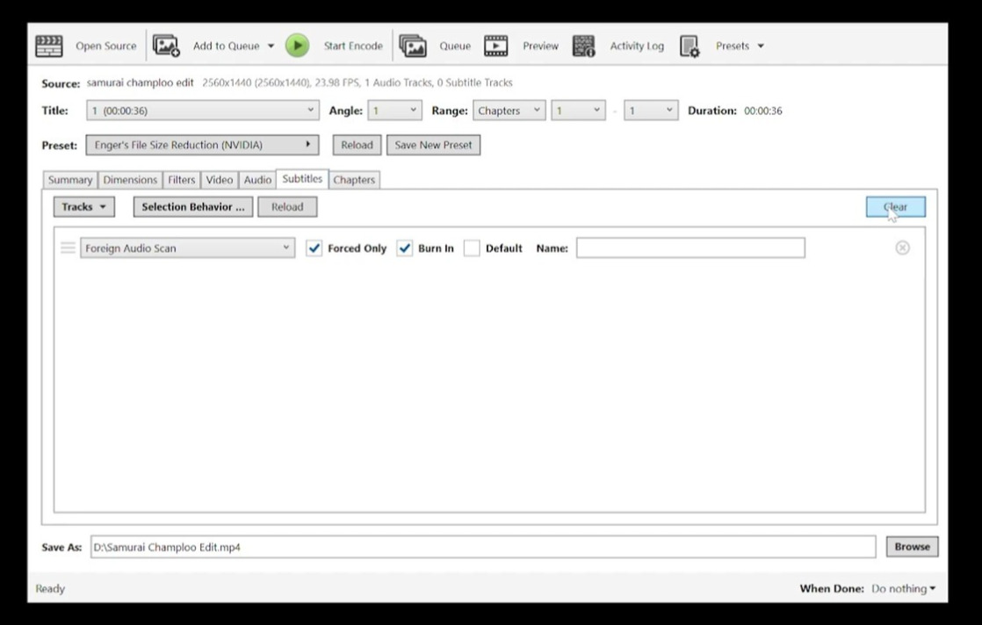This screenshot has height=625, width=982.
Task: Click the source name samurai champloo edit
Action: [x=141, y=83]
